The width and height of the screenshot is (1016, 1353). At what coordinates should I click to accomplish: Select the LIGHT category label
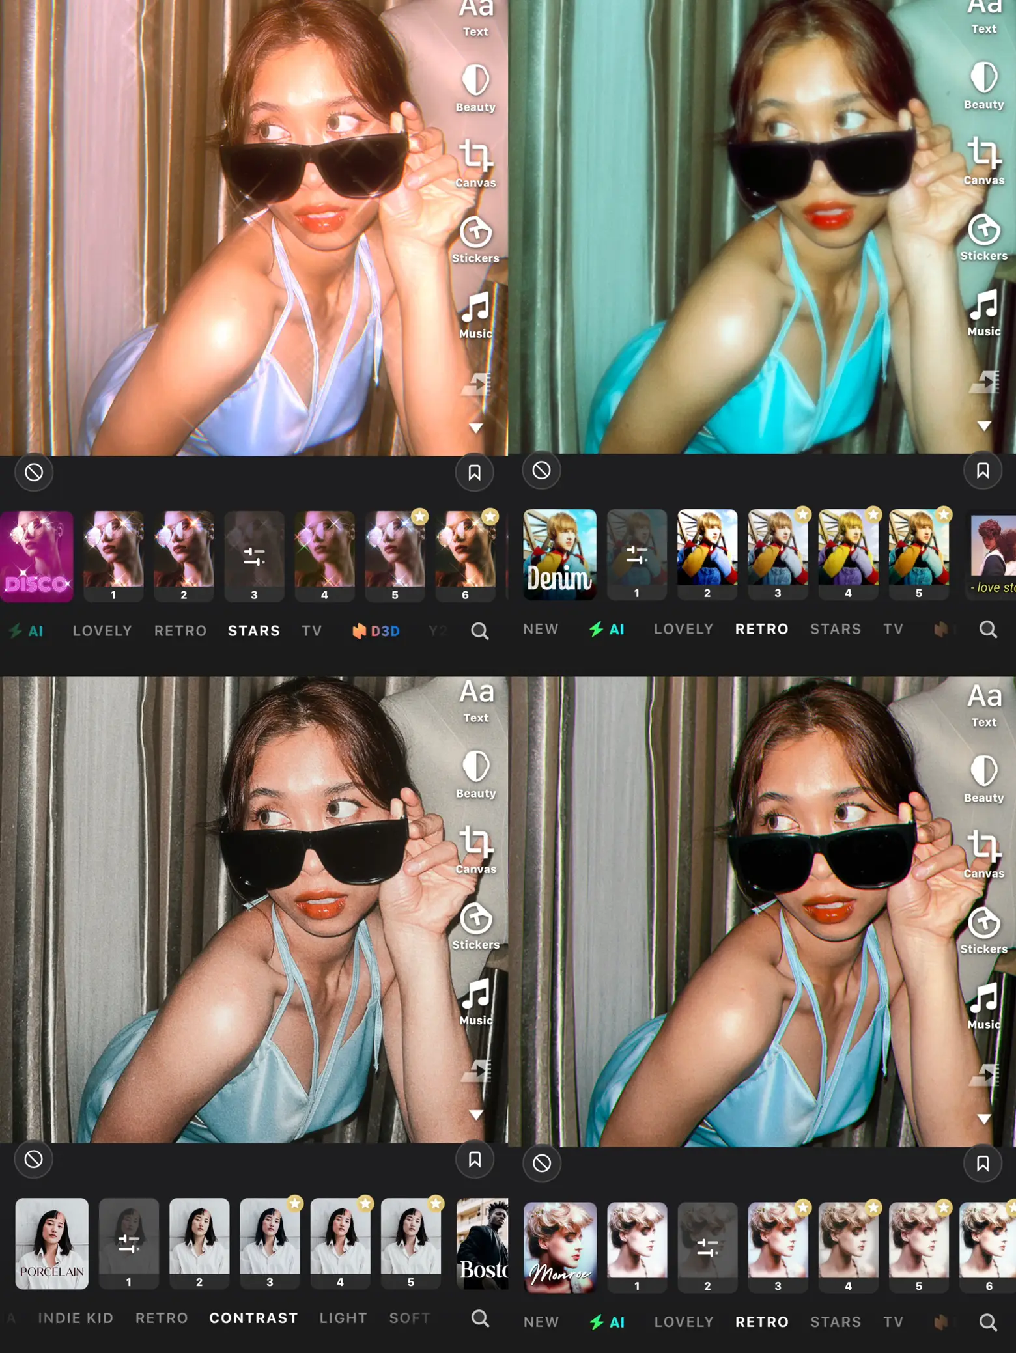pos(343,1318)
